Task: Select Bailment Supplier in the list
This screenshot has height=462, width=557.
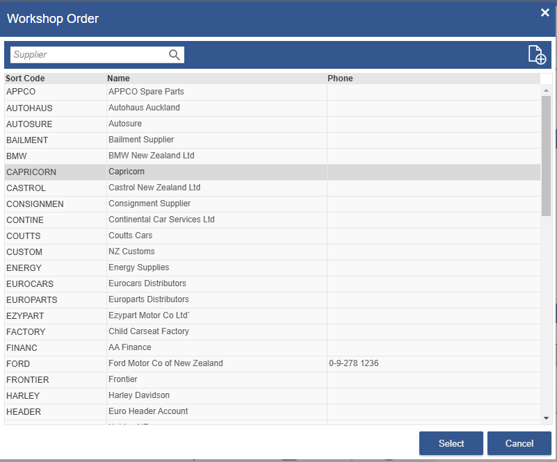Action: click(x=217, y=140)
